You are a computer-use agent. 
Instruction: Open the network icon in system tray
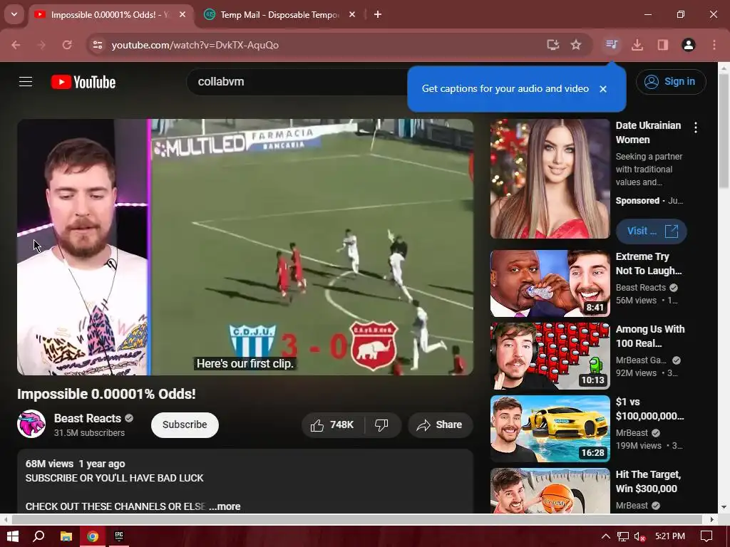tap(623, 536)
